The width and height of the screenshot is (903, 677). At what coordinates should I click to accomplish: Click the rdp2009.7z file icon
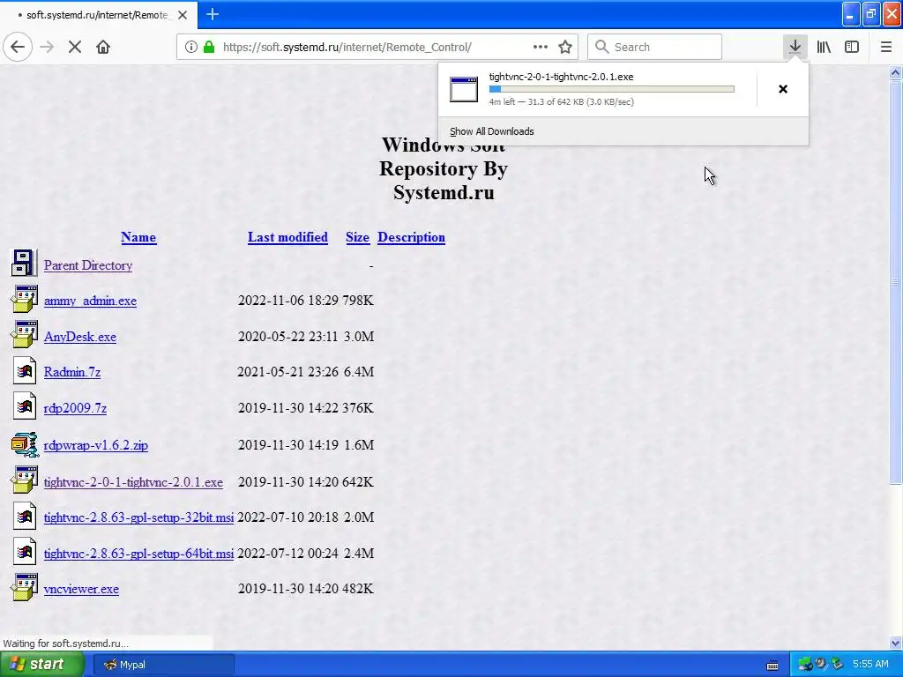[24, 406]
